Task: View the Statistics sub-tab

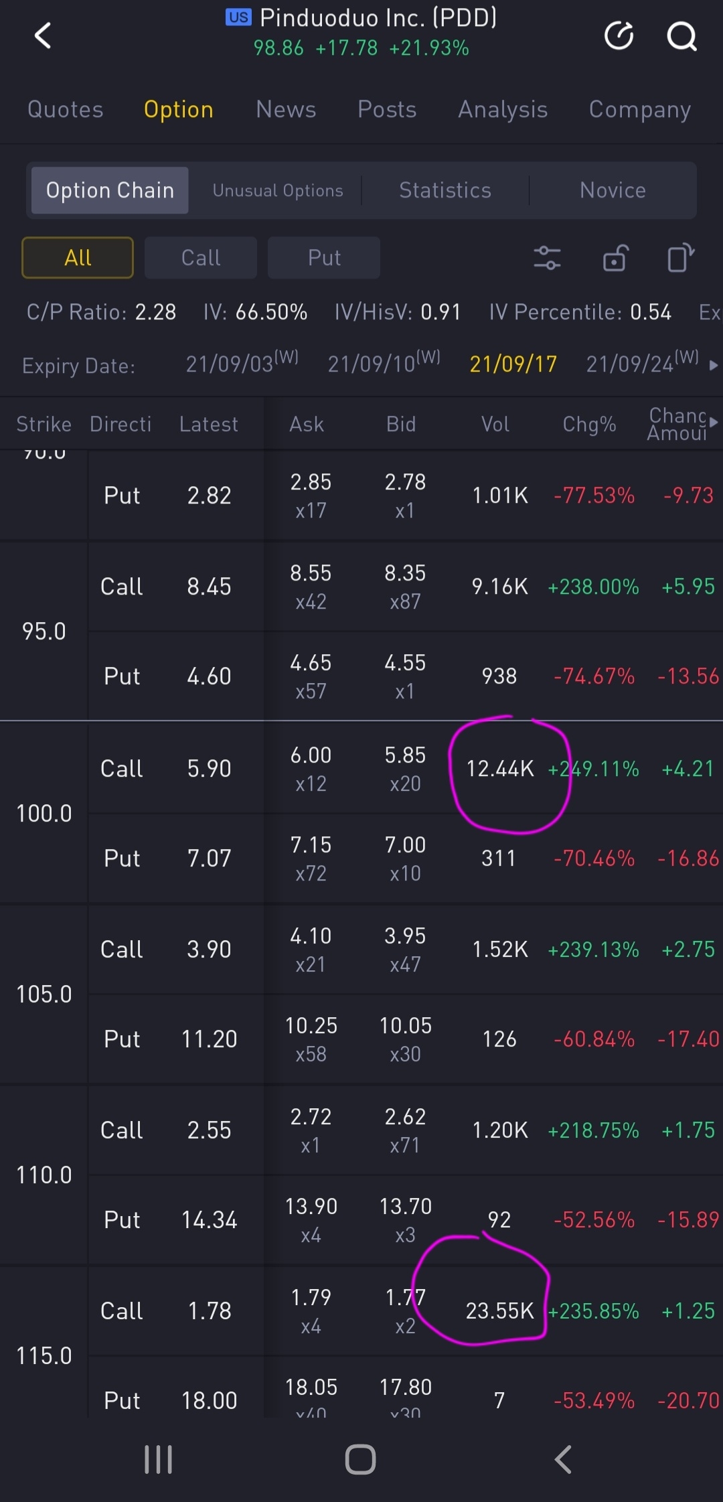Action: point(445,190)
